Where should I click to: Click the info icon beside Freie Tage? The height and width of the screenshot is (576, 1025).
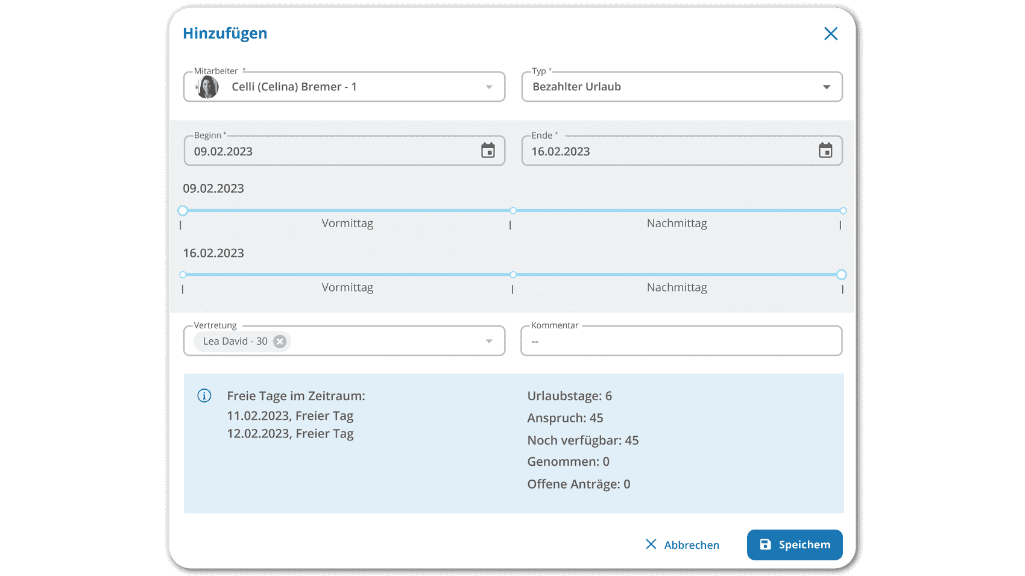point(204,396)
